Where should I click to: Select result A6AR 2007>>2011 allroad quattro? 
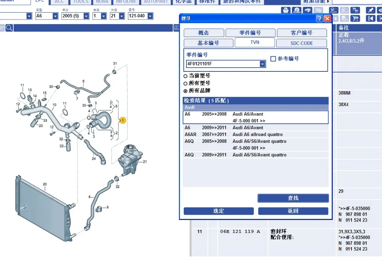click(256, 134)
